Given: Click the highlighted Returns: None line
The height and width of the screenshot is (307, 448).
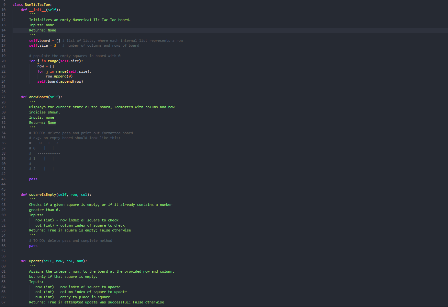Looking at the screenshot, I should click(42, 30).
